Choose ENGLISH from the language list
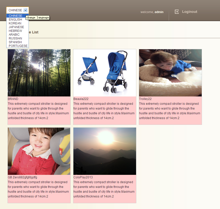Viewport: 220px width, 209px height. 18,20
